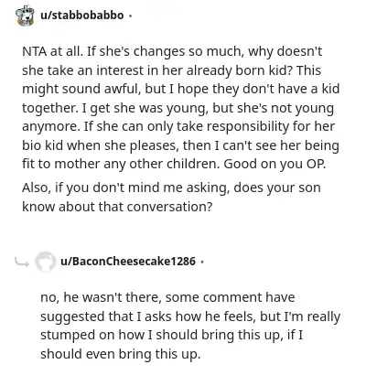Visit the u/BaconCheesecake1286 profile link

coord(128,261)
